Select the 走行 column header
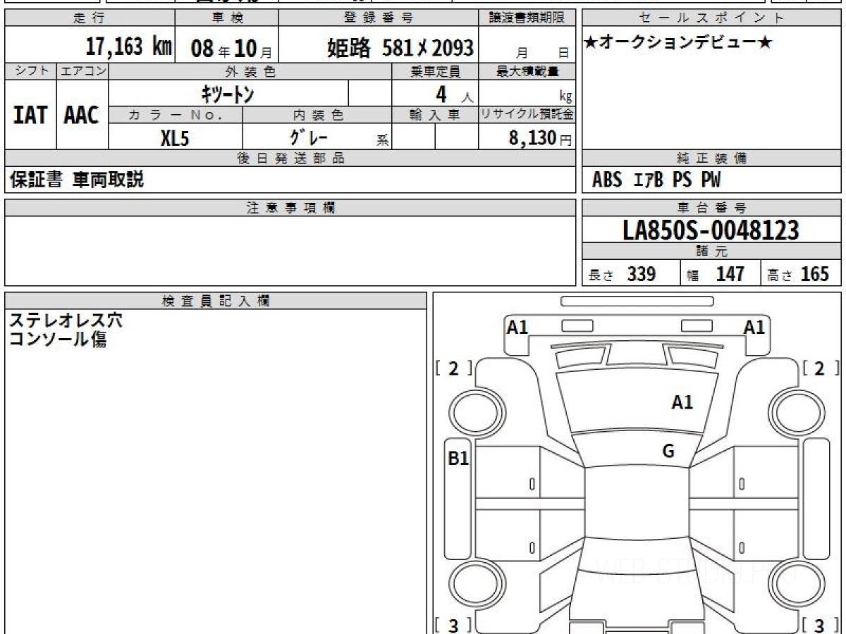846x634 pixels. [x=90, y=18]
